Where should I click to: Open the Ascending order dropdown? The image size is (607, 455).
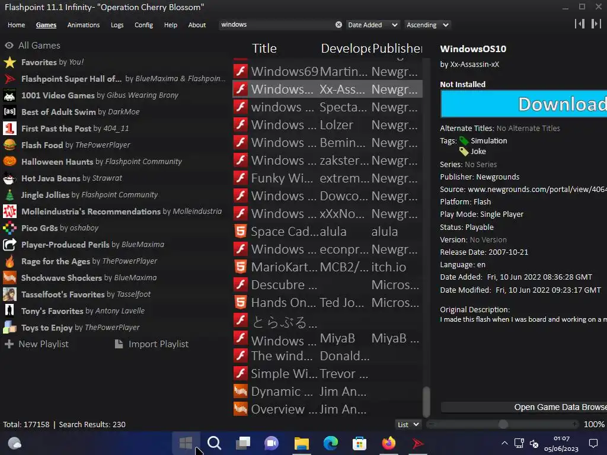click(x=427, y=25)
